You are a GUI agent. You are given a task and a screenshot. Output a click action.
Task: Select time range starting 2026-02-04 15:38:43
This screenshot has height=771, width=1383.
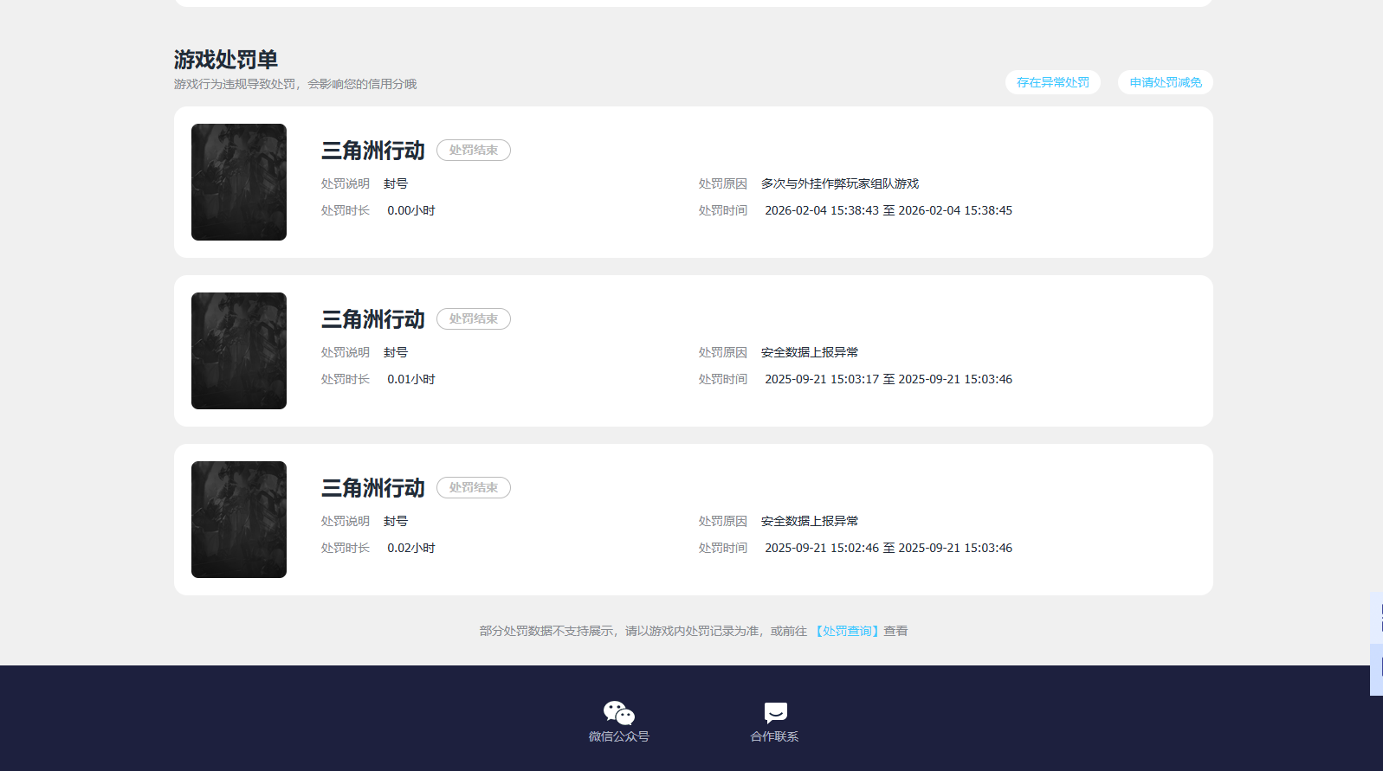pyautogui.click(x=889, y=210)
